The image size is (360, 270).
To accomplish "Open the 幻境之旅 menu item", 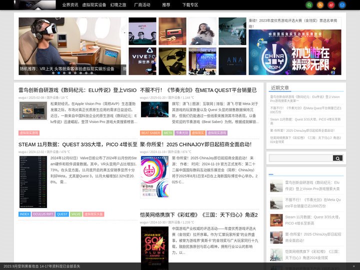I will (118, 5).
